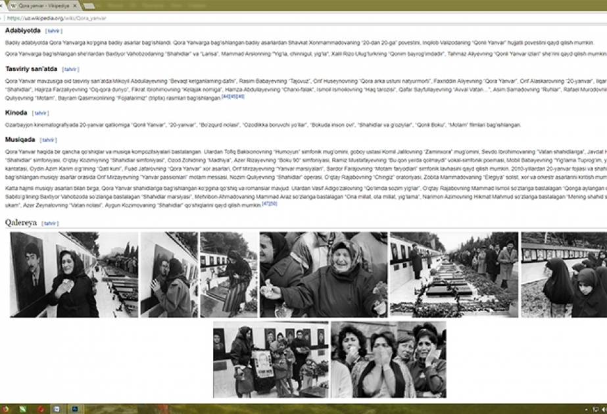Open gallery photo of crying woman in headscarf
The image size is (607, 414).
[324, 275]
